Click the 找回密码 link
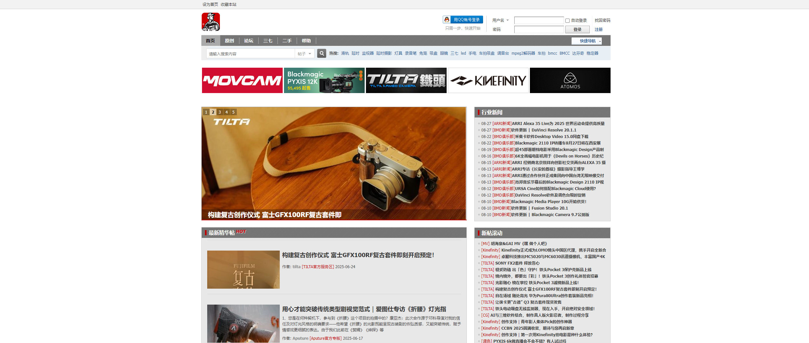Viewport: 809px width, 343px height. [602, 20]
